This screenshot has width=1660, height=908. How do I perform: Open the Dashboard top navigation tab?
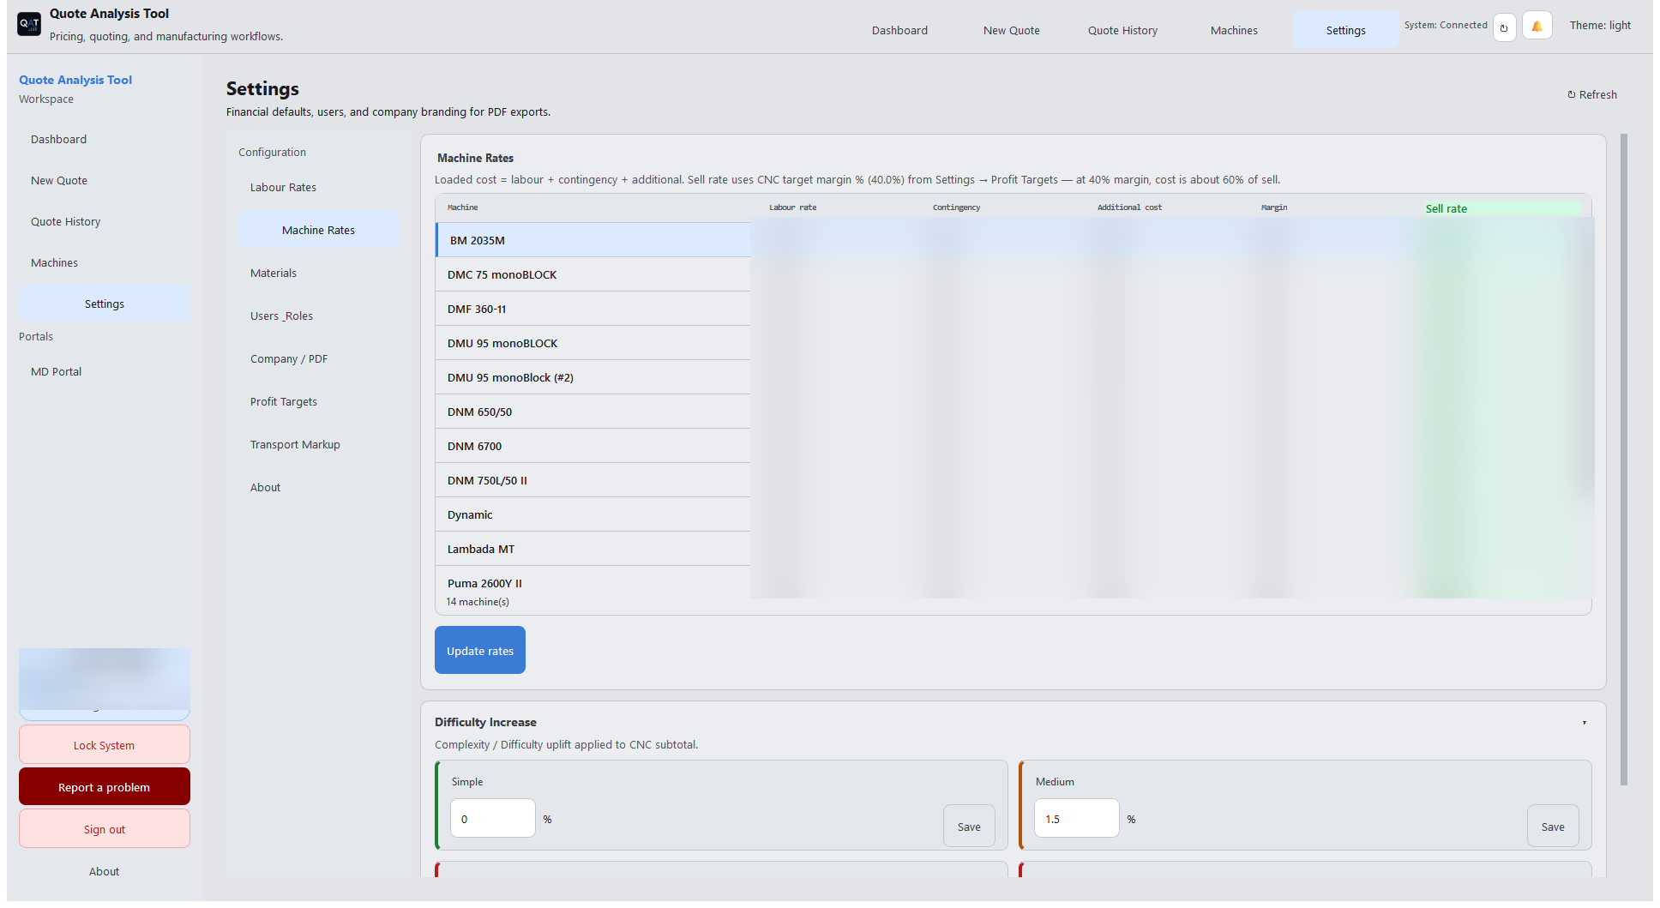coord(899,30)
